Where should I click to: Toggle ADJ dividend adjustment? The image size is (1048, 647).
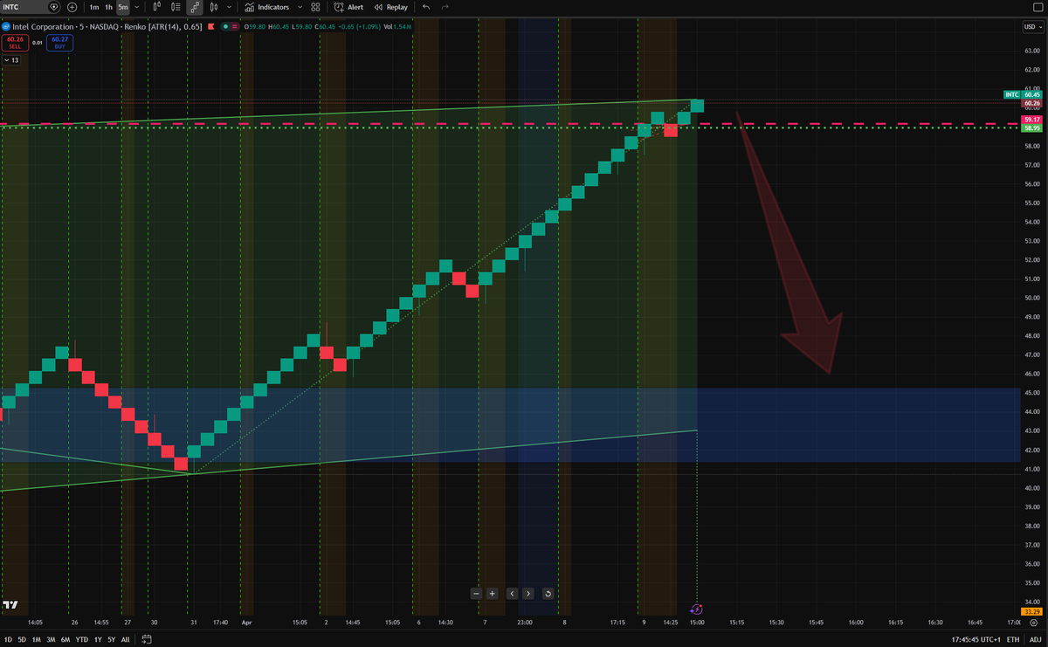click(x=1034, y=640)
